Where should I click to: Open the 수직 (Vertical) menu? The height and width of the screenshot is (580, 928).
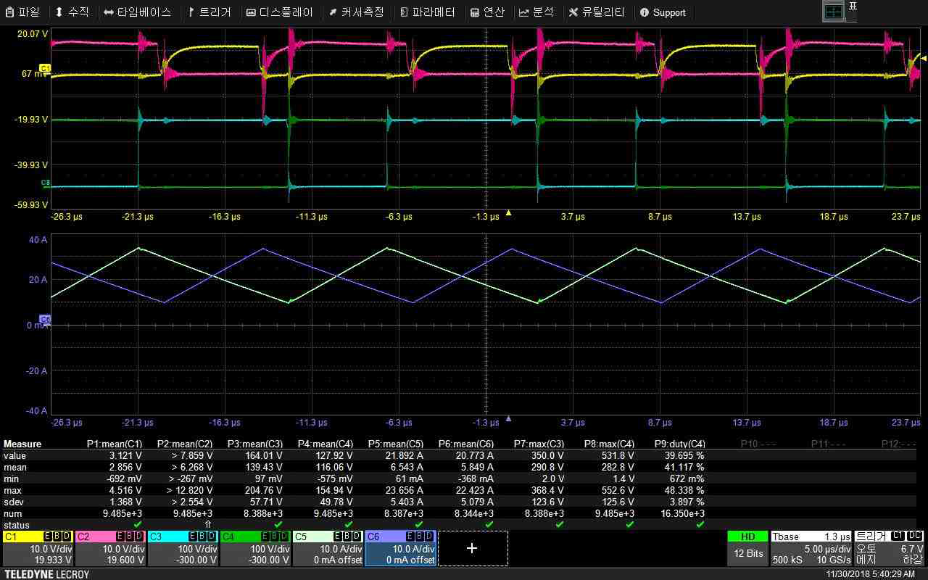[72, 12]
